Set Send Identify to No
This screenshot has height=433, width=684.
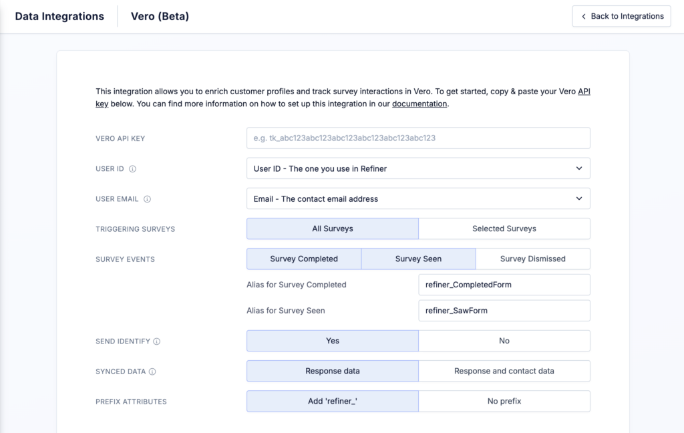[504, 341]
